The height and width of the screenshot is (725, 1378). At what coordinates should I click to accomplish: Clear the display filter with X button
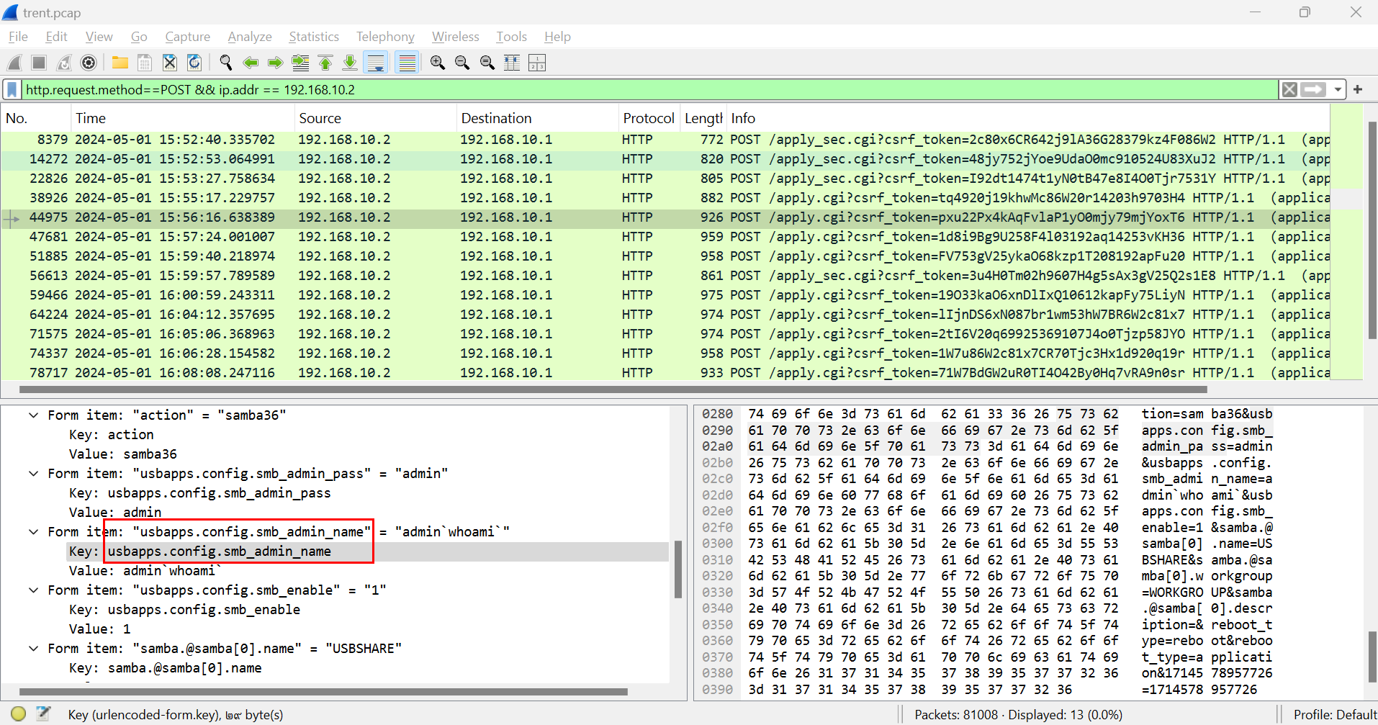(x=1289, y=90)
